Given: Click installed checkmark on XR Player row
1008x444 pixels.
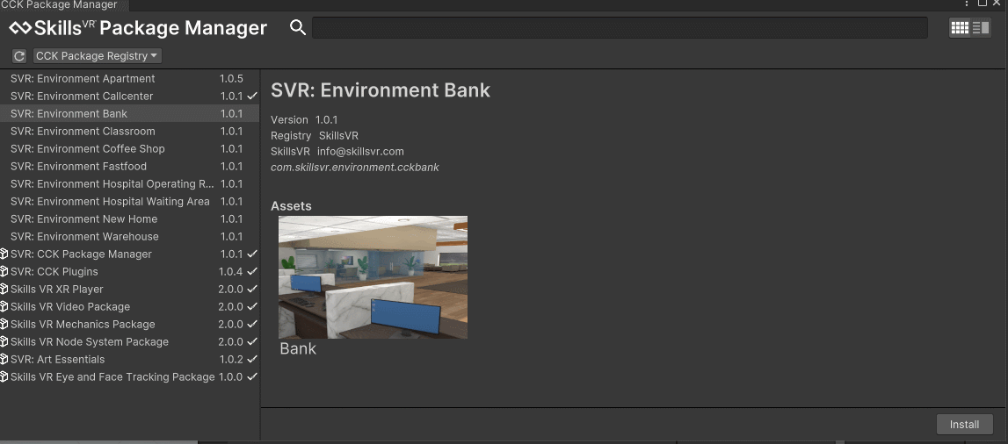Looking at the screenshot, I should (x=252, y=289).
